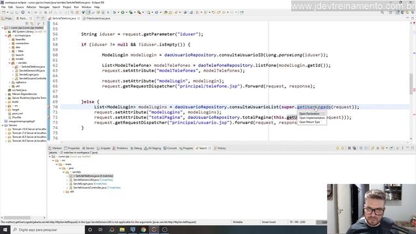Click the Save All toolbar icon
Image resolution: width=416 pixels, height=234 pixels.
click(16, 12)
